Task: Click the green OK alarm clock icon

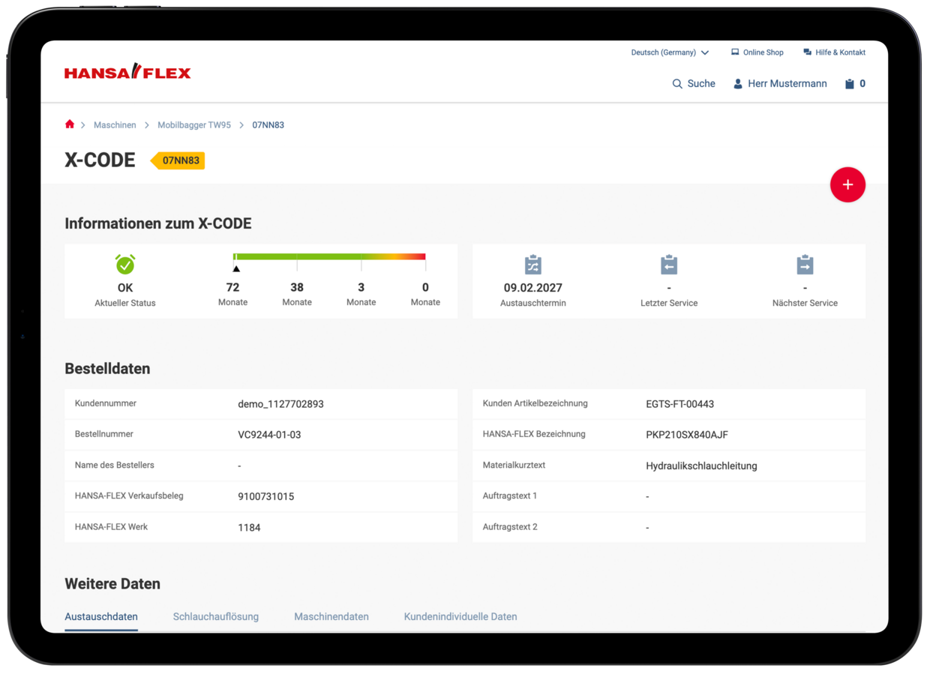Action: [x=125, y=264]
